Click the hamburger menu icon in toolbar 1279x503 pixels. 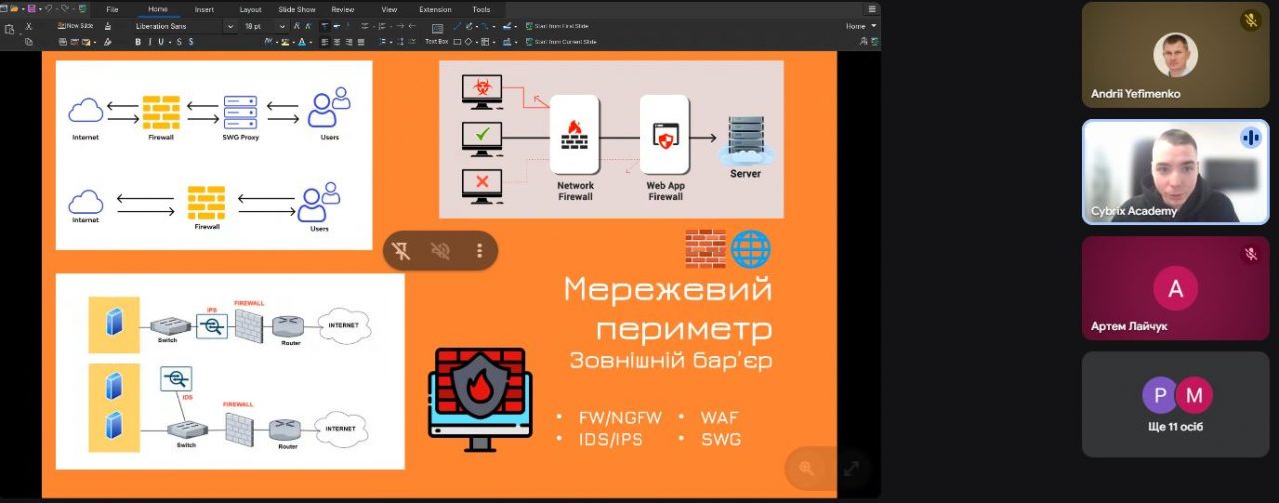pyautogui.click(x=872, y=9)
